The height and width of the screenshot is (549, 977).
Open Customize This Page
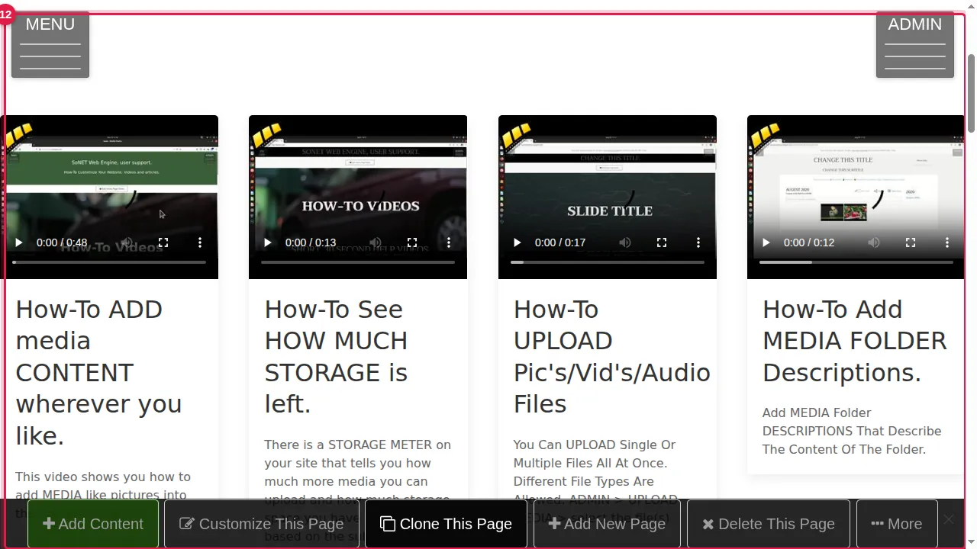point(262,524)
